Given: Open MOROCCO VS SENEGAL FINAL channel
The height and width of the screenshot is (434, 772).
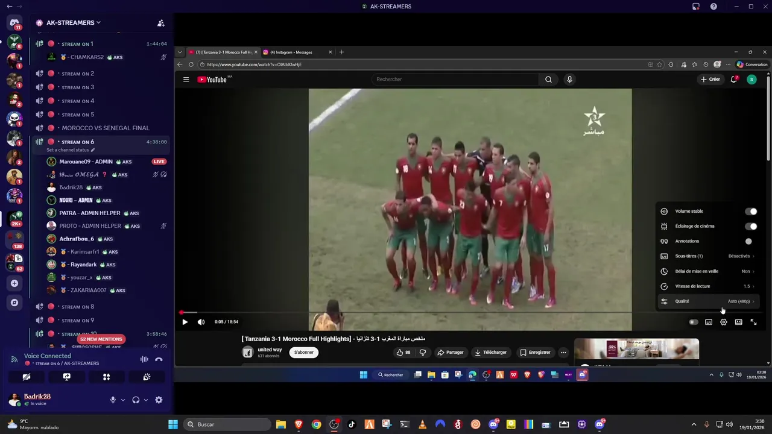Looking at the screenshot, I should click(x=100, y=128).
